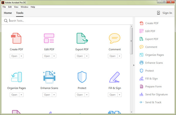The height and width of the screenshot is (115, 176).
Task: Open the Edit menu
Action: coord(10,7)
